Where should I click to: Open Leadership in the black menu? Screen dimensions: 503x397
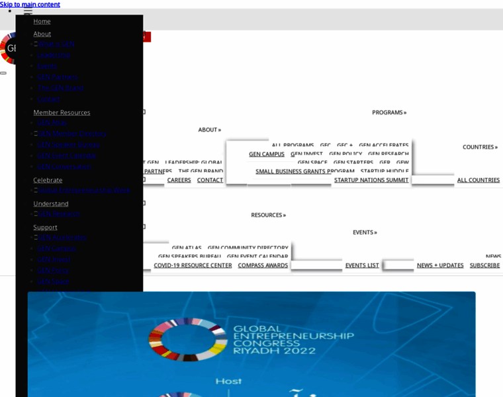[54, 55]
